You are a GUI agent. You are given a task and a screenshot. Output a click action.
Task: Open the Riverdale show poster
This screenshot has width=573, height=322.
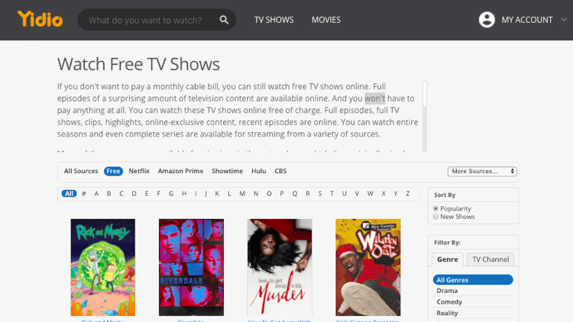pos(191,267)
